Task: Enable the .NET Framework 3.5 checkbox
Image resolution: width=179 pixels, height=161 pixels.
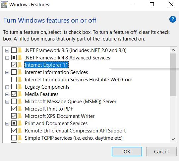Action: pos(14,50)
